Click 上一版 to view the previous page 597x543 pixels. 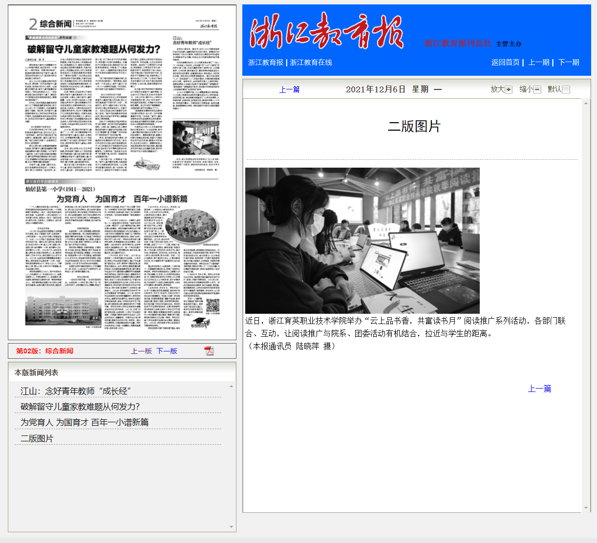point(142,351)
